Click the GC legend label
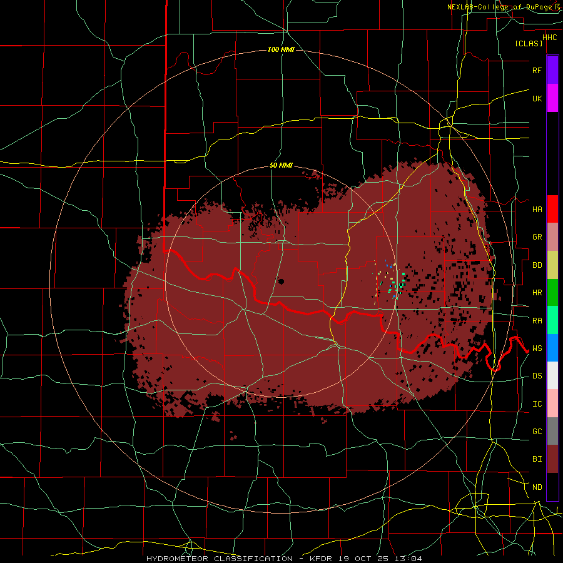This screenshot has height=563, width=563. pyautogui.click(x=537, y=432)
